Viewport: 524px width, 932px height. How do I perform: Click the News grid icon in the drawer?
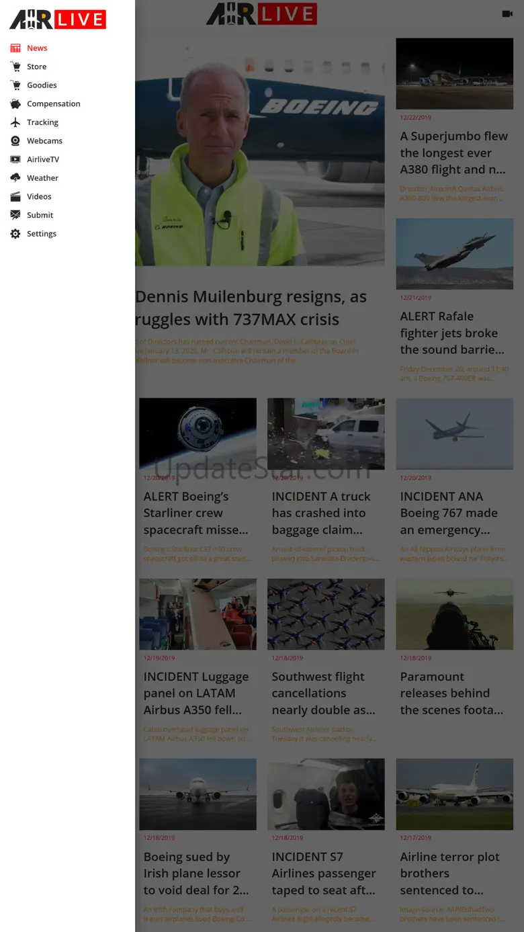click(15, 48)
